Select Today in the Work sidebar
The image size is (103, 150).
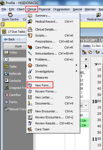(11, 52)
